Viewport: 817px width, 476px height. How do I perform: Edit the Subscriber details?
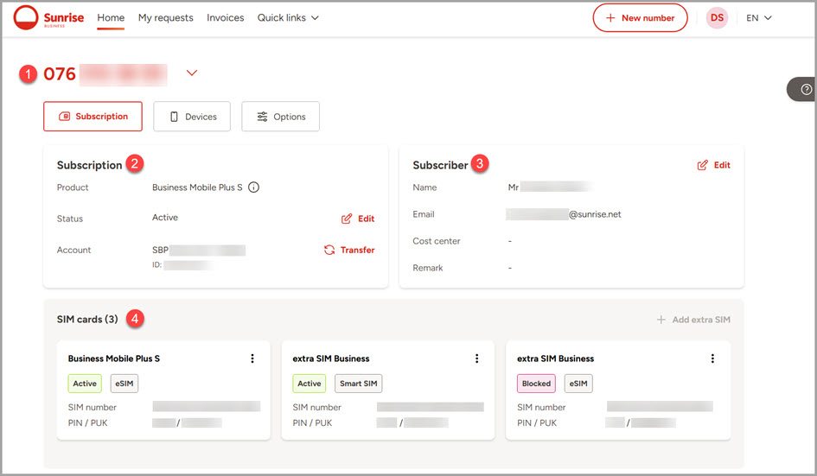pyautogui.click(x=713, y=165)
